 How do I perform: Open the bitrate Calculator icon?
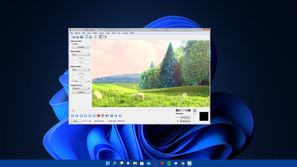pos(95,37)
